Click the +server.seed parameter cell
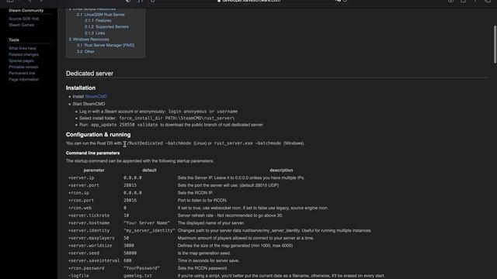This screenshot has width=497, height=279. 84,253
